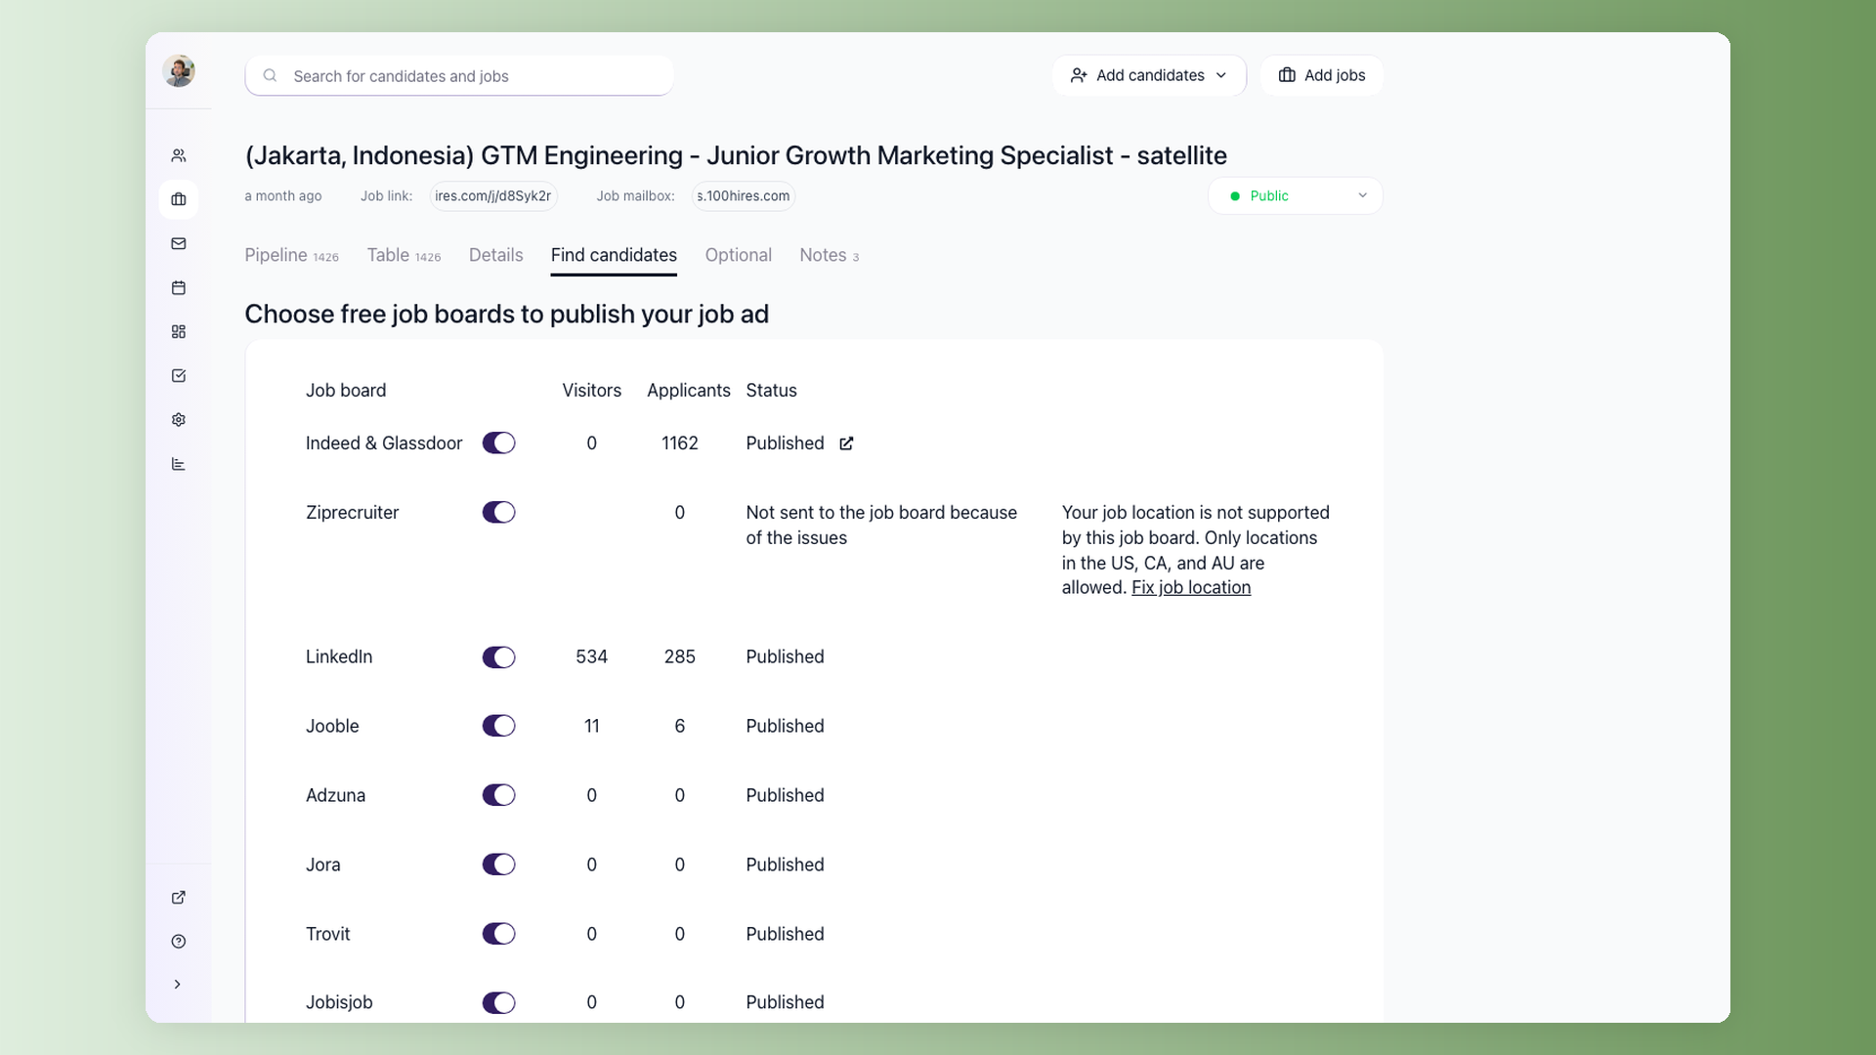Screen dimensions: 1876x1055
Task: Click the Indeed applicants count 1162
Action: point(680,443)
